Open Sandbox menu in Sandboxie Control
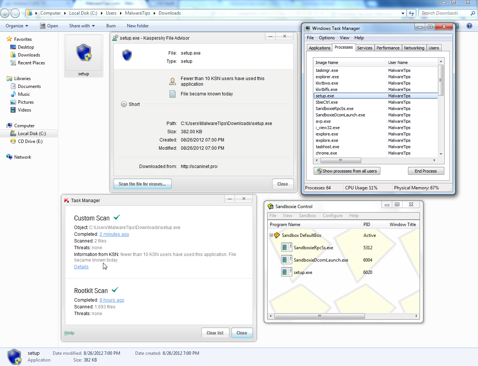The image size is (478, 366). click(x=307, y=216)
